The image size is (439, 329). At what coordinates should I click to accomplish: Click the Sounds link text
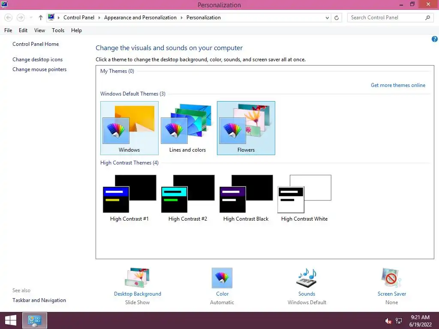(307, 294)
